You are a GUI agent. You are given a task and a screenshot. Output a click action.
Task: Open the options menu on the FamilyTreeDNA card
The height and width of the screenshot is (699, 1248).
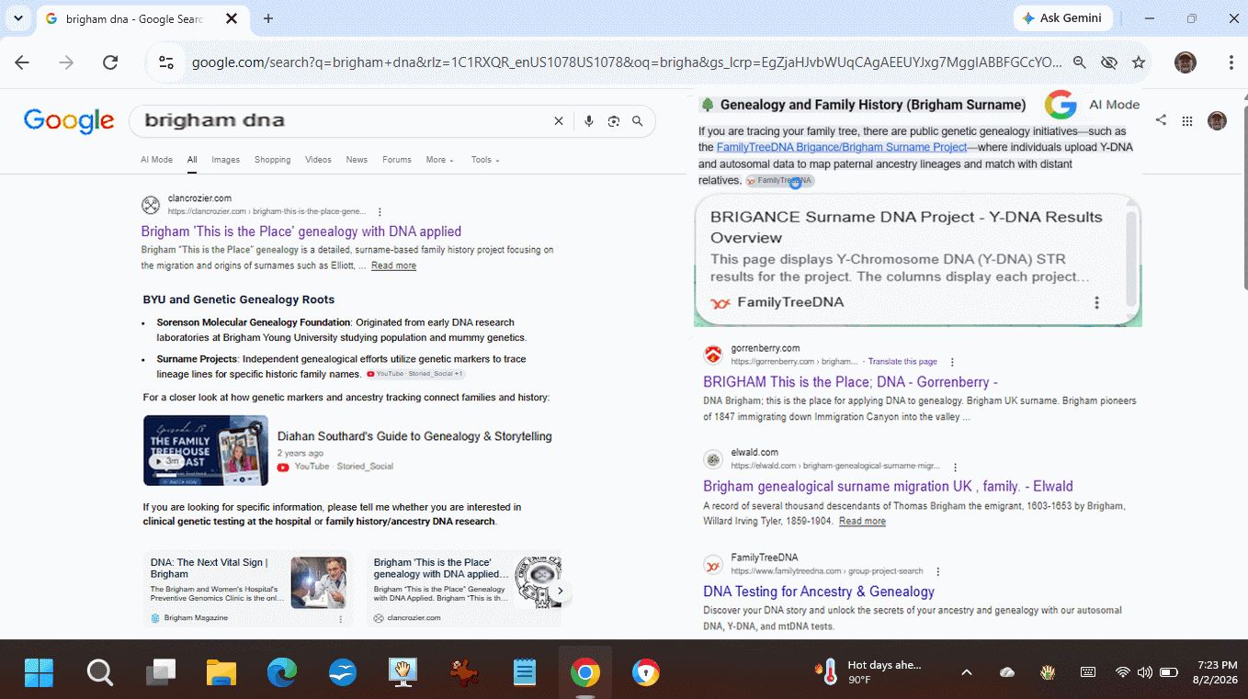1096,302
